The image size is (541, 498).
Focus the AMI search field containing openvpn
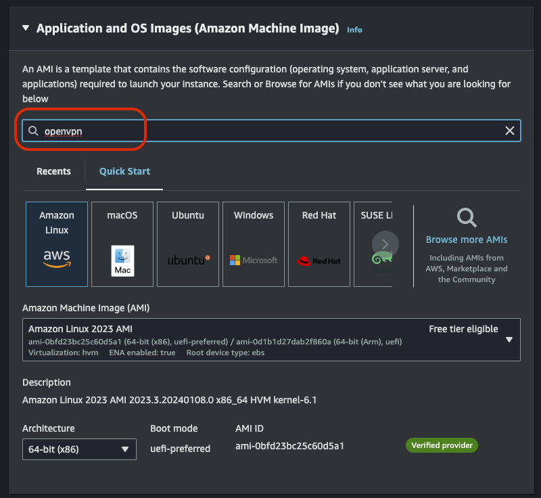(271, 131)
